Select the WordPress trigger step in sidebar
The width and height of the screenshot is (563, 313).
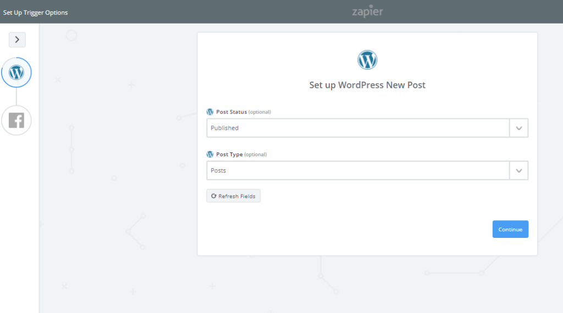tap(16, 72)
